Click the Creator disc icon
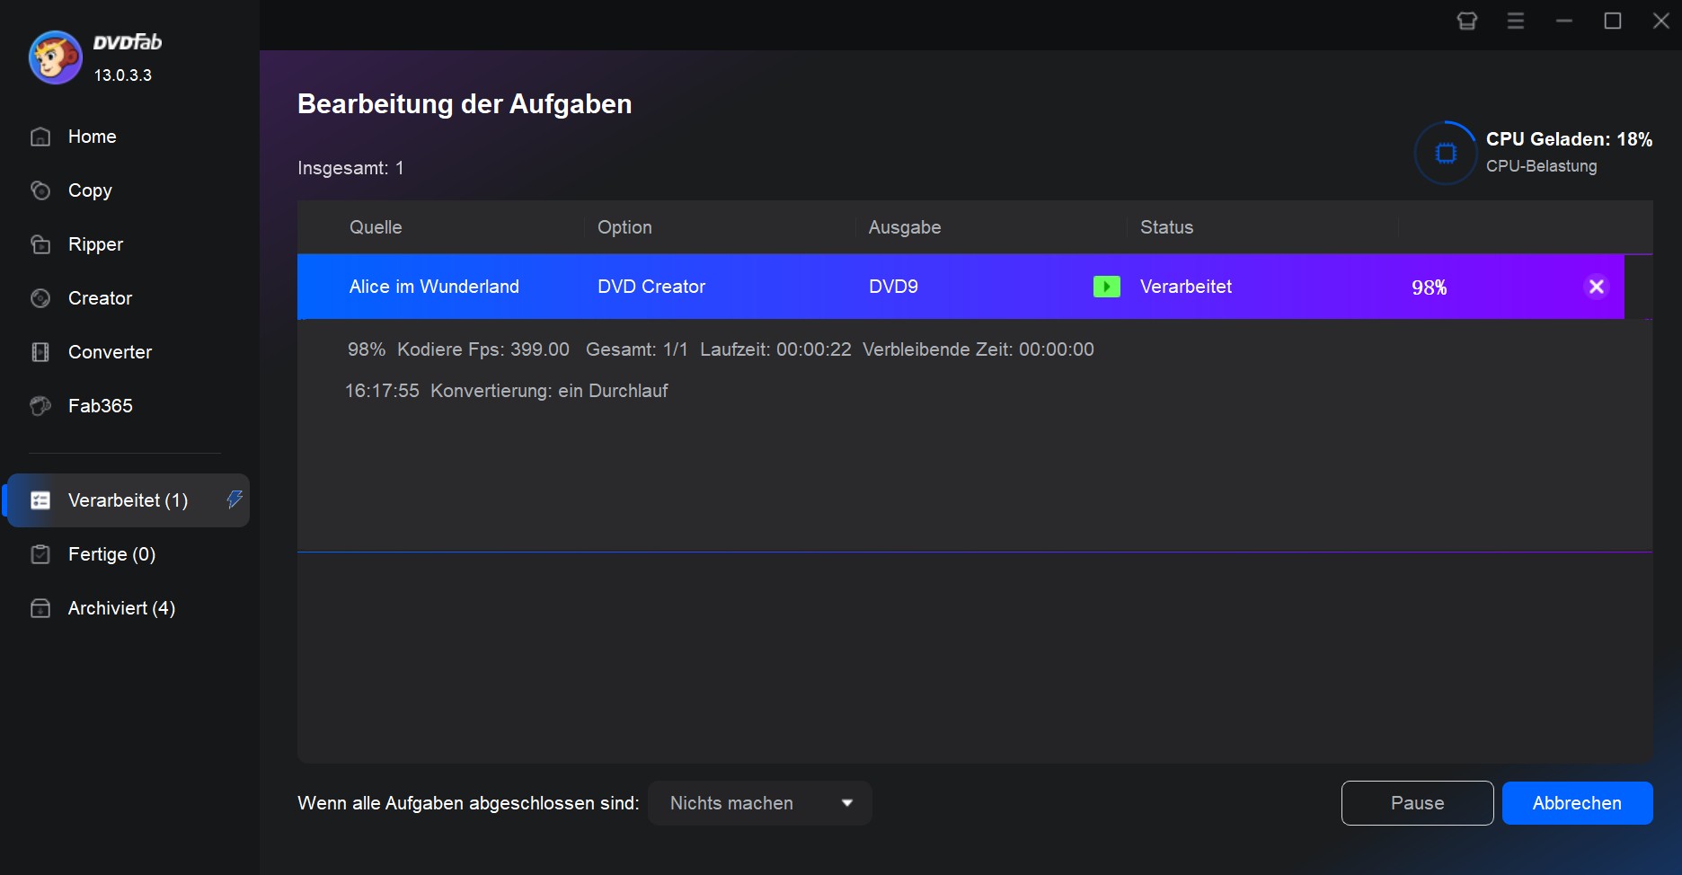 (x=40, y=298)
